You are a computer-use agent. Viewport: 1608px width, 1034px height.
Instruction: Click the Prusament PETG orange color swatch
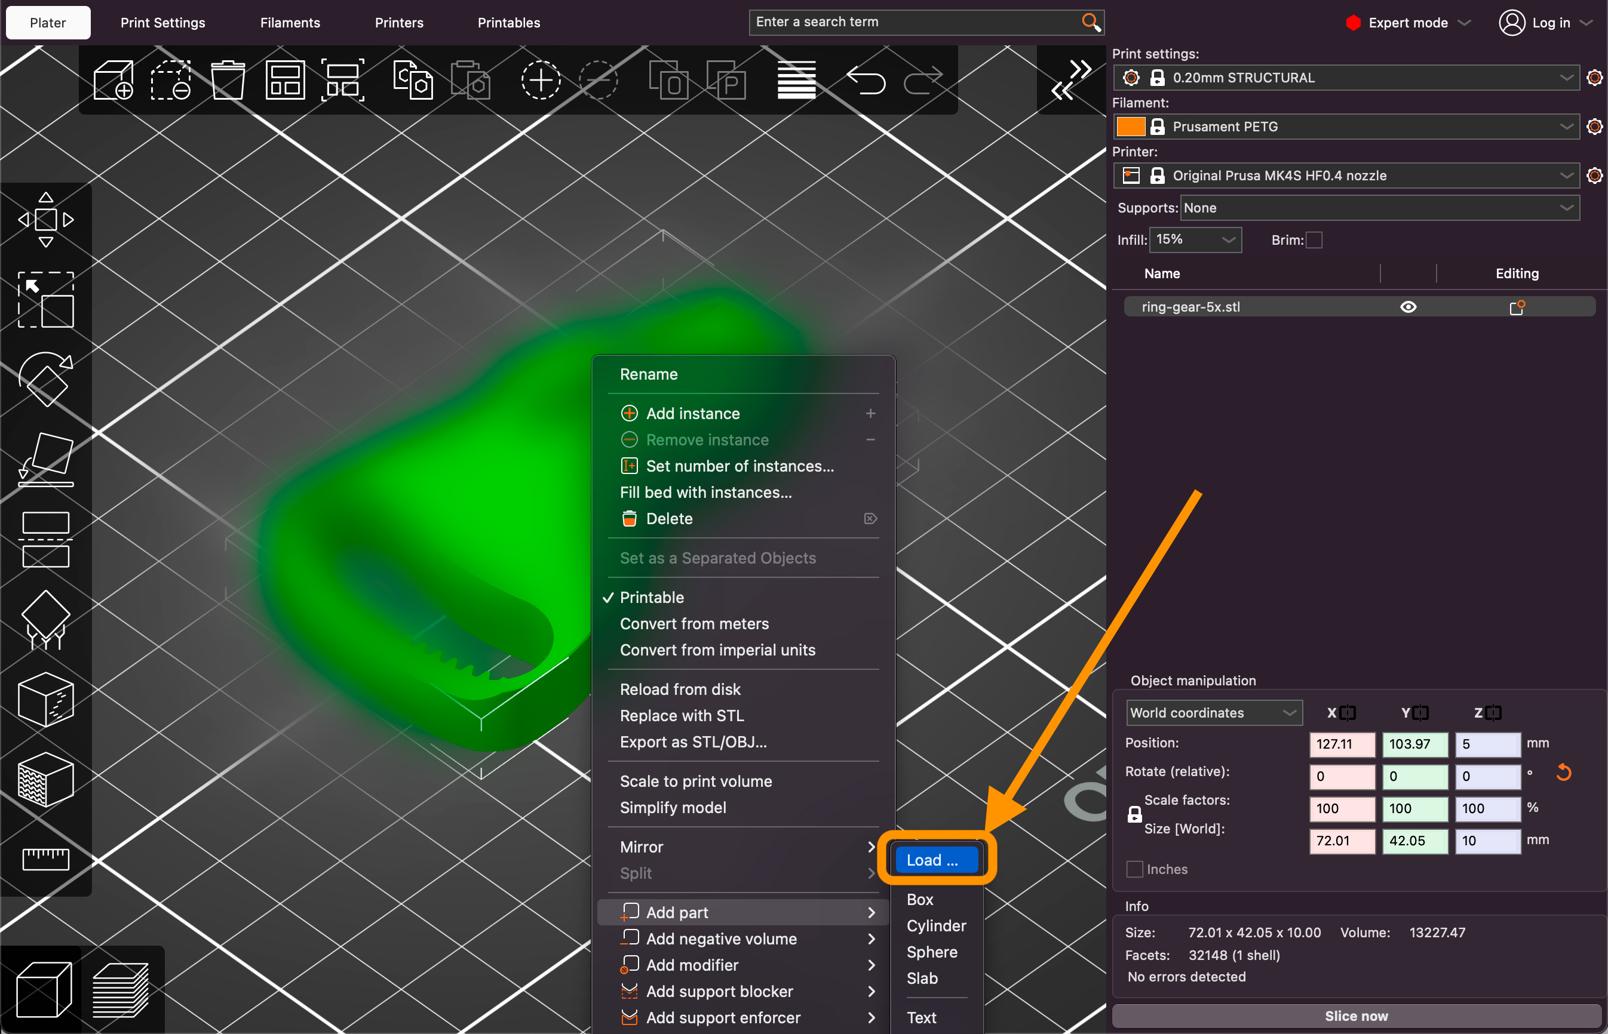pyautogui.click(x=1130, y=126)
